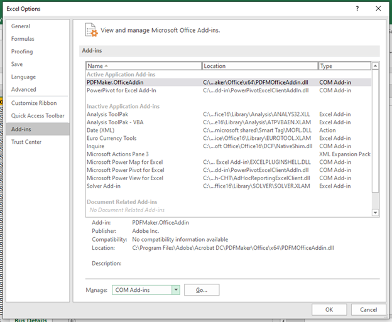Select PowerPivot for Excel Add-In row

click(x=229, y=90)
